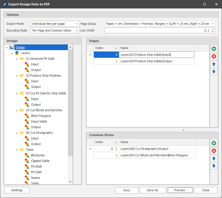Click the red remove button in Pages panel
The width and height of the screenshot is (222, 198).
coord(214,56)
